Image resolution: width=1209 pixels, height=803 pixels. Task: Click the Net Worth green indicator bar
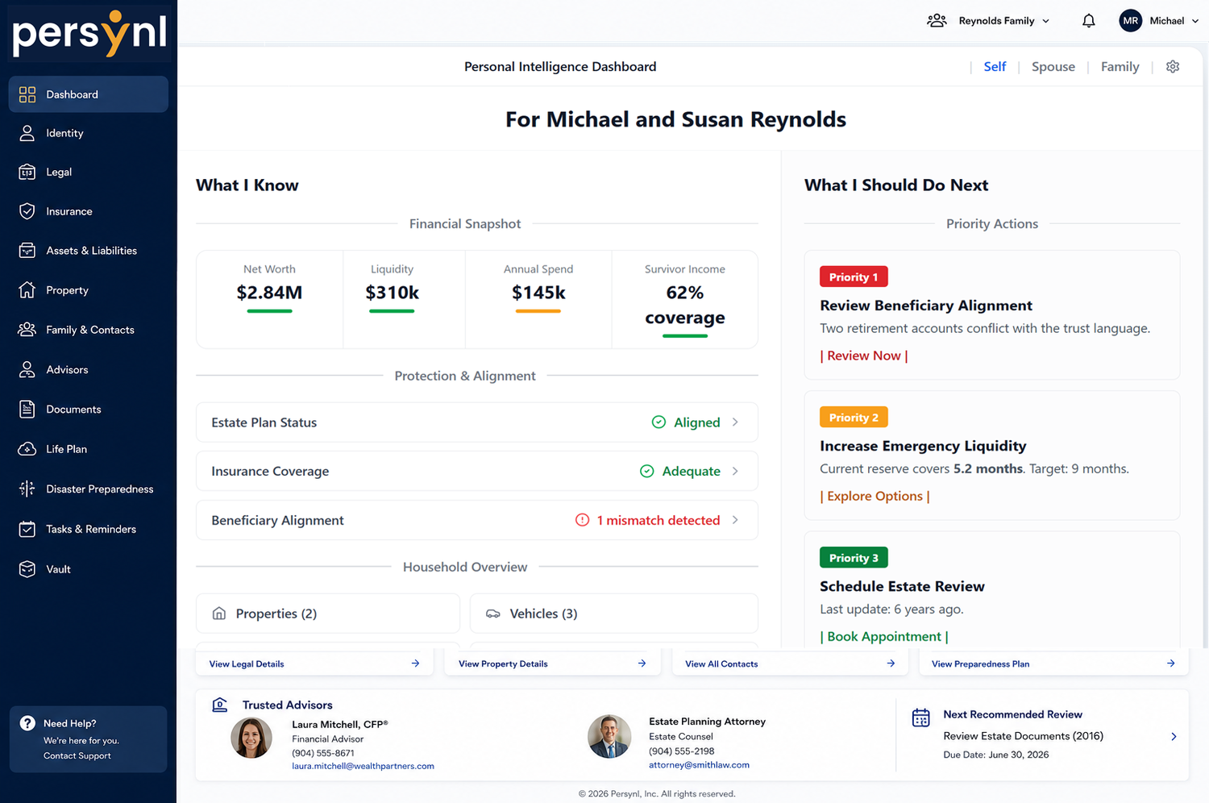point(269,310)
